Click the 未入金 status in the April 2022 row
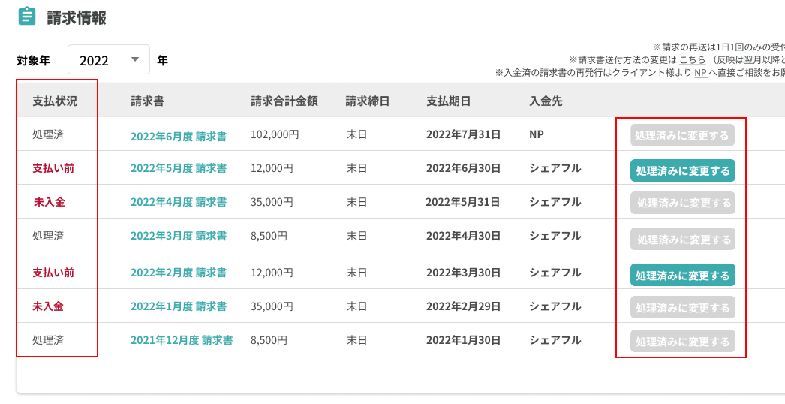The height and width of the screenshot is (404, 785). click(48, 202)
